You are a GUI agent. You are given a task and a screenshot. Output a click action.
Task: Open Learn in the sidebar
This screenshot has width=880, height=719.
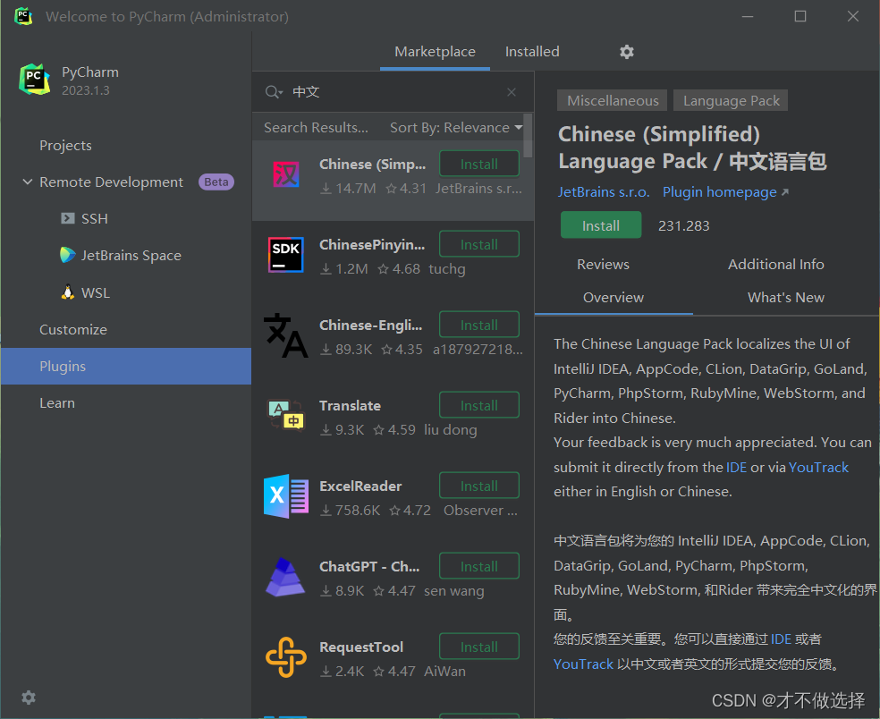click(x=126, y=403)
